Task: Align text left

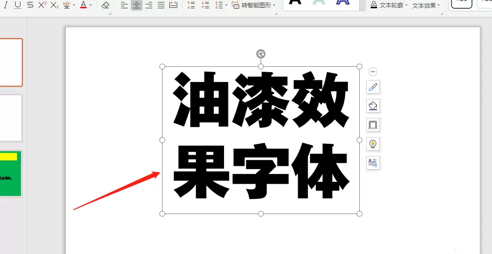Action: (124, 5)
